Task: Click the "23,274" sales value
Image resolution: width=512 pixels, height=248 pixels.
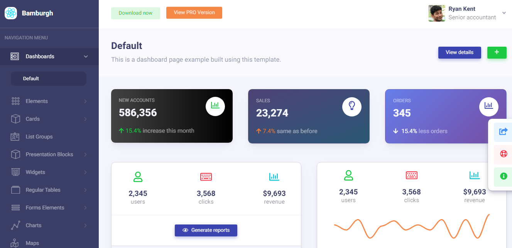Action: coord(272,113)
